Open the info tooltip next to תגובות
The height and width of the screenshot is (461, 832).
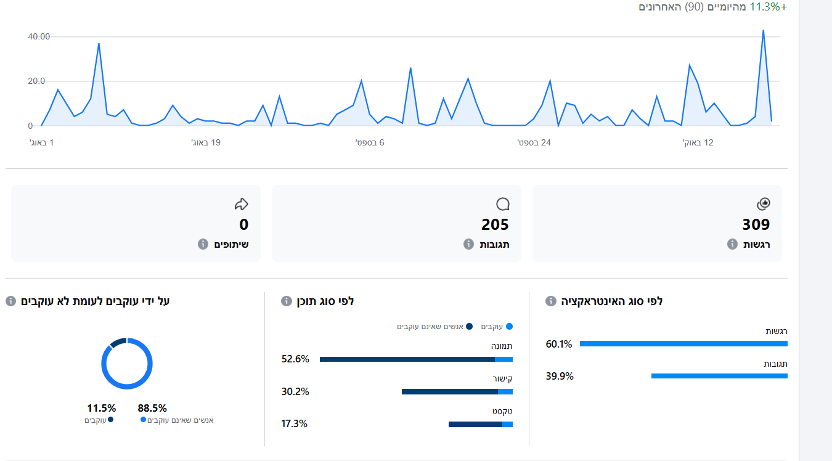tap(468, 244)
